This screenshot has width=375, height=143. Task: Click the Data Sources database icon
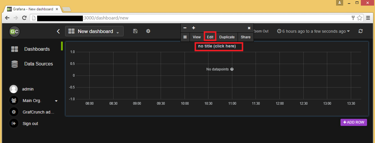(x=15, y=64)
